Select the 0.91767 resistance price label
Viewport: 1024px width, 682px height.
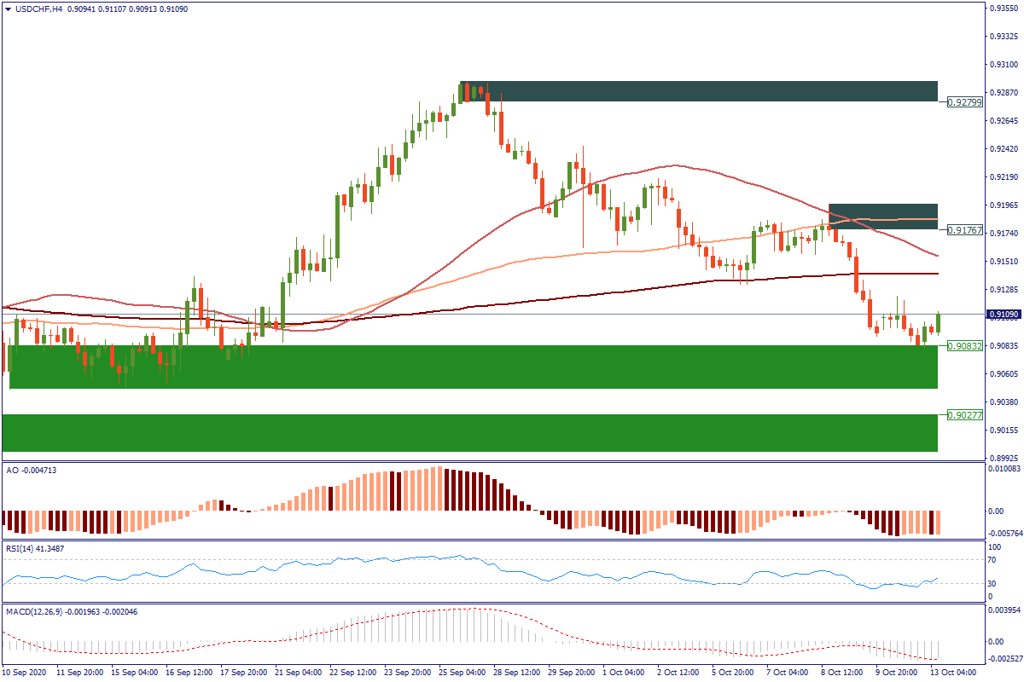point(965,231)
